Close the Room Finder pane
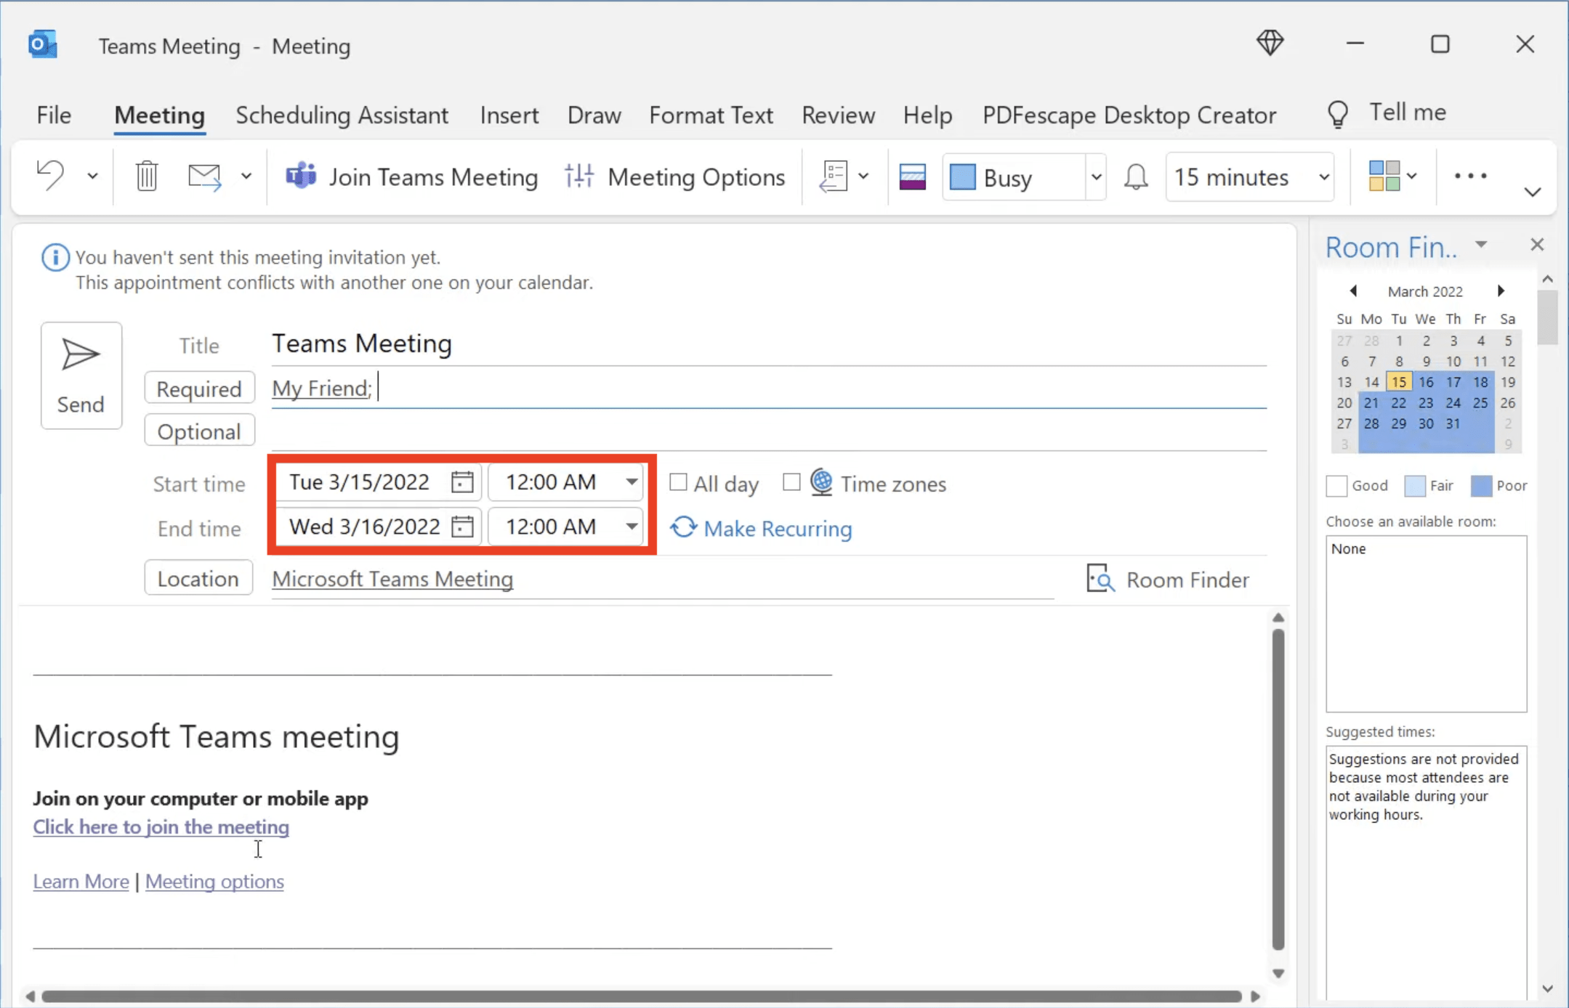1569x1008 pixels. pyautogui.click(x=1537, y=245)
